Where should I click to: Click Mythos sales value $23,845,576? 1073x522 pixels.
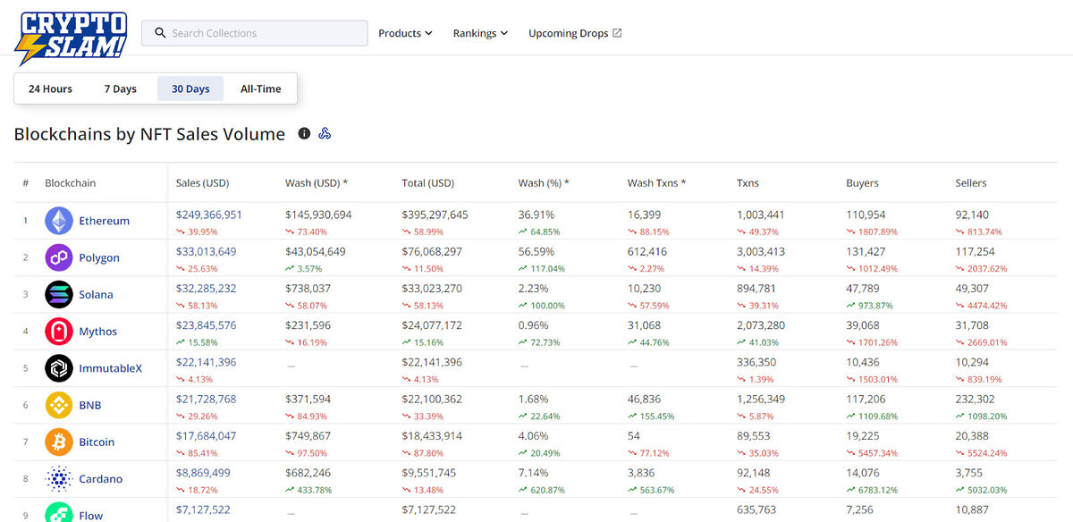pyautogui.click(x=207, y=325)
